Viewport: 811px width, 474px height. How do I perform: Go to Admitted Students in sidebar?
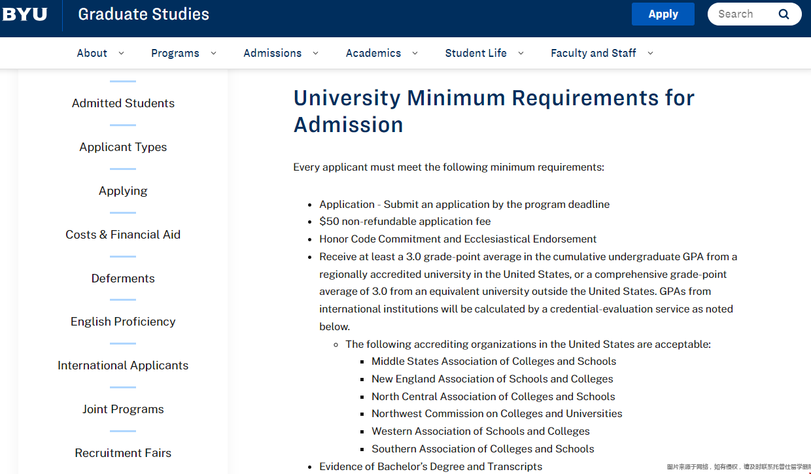click(123, 103)
